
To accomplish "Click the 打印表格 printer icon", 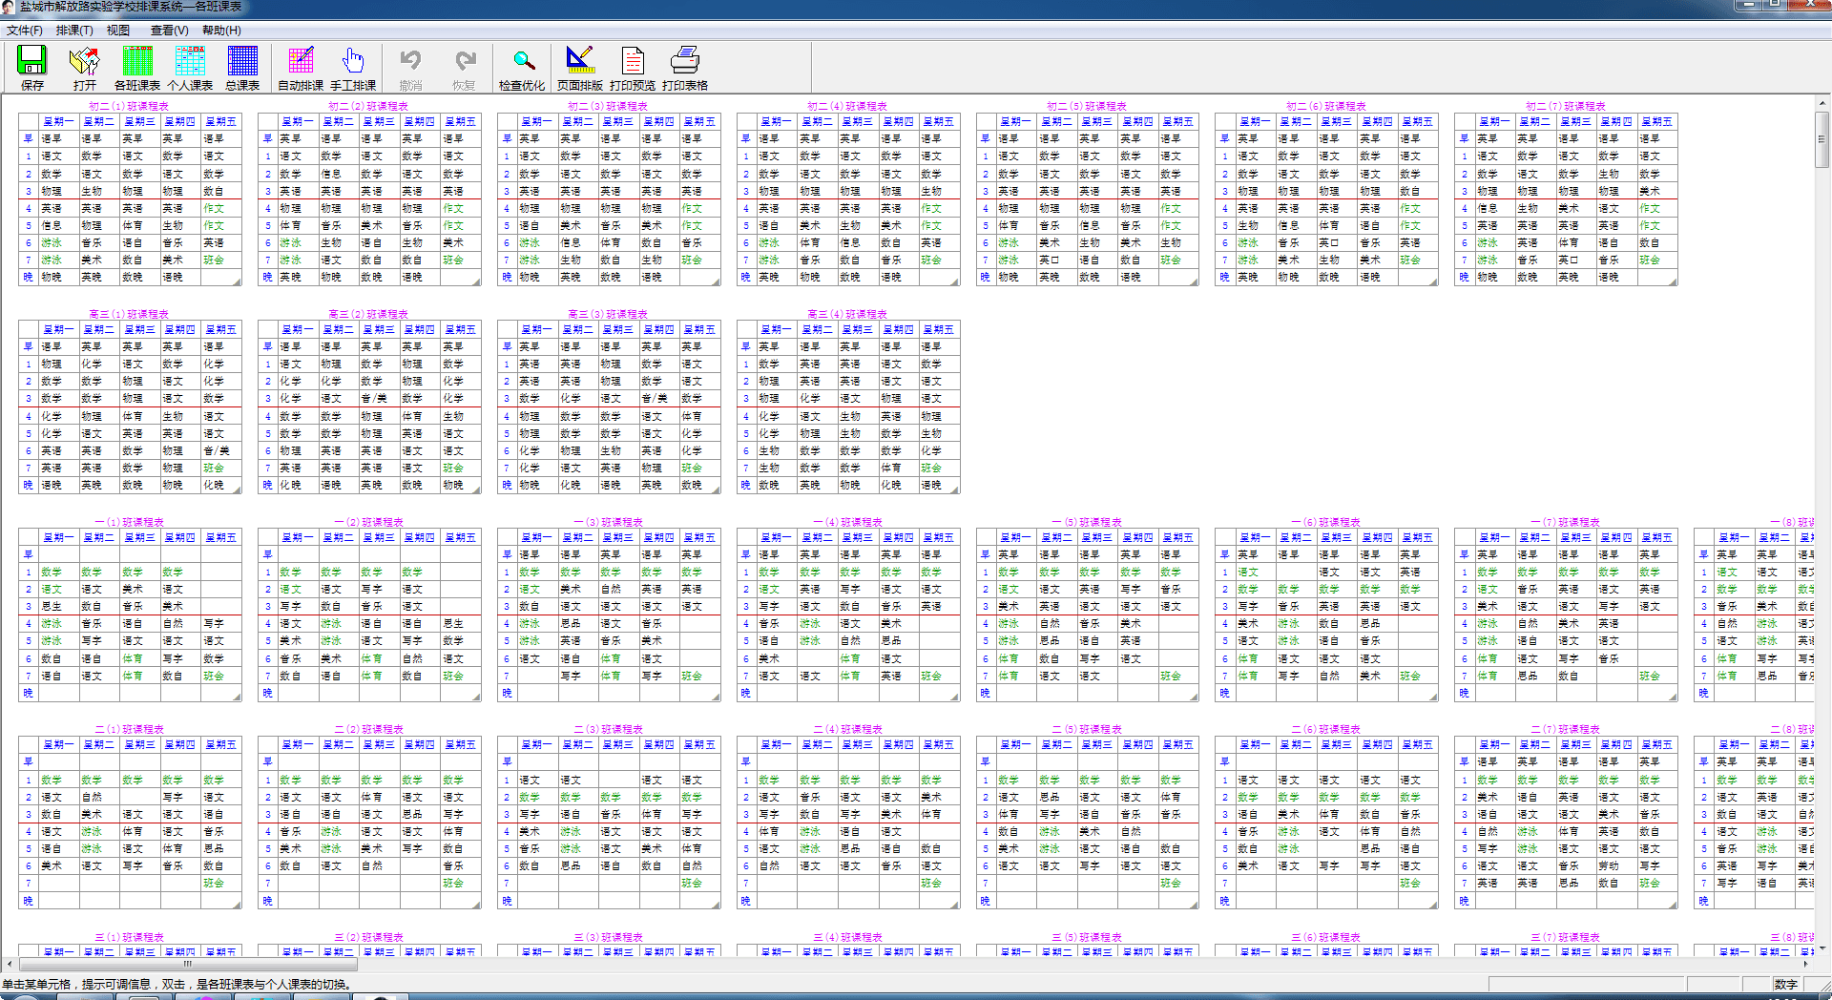I will tap(685, 67).
